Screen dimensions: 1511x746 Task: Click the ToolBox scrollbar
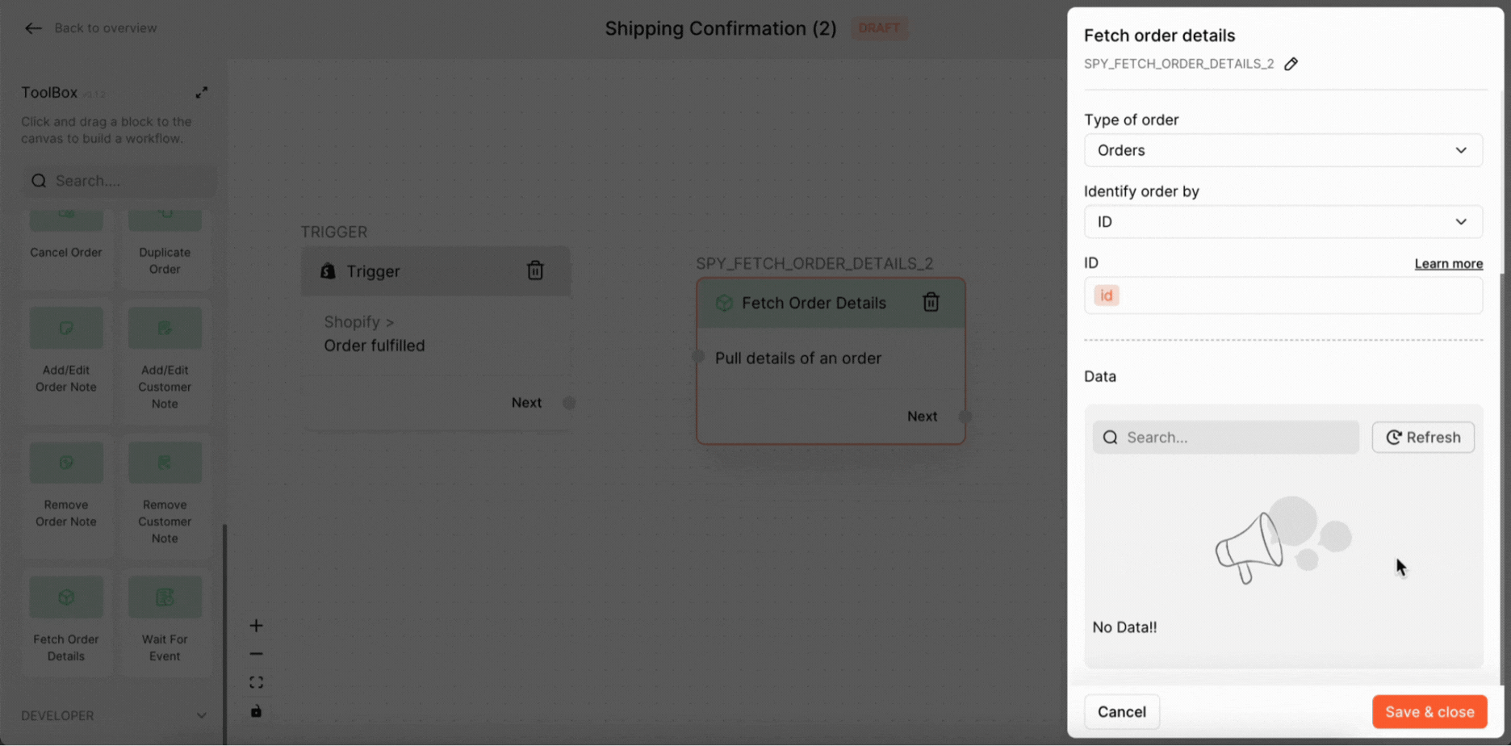(224, 634)
